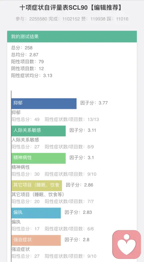Click the blue 抑郁 bar

[x=44, y=103]
